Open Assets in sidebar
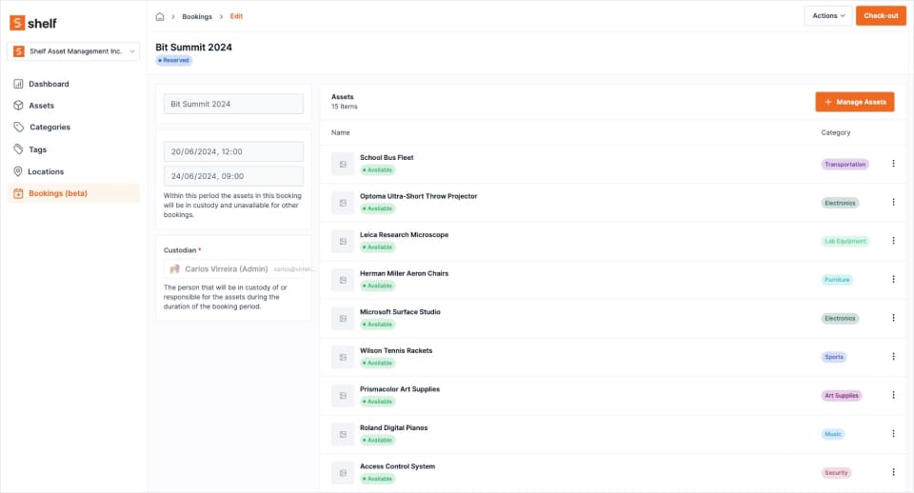914x493 pixels. (x=73, y=106)
